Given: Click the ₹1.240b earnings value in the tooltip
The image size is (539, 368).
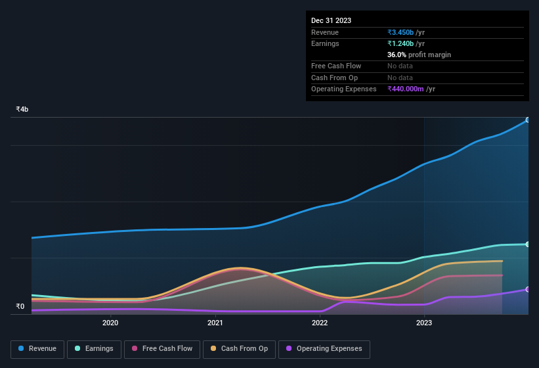Looking at the screenshot, I should point(400,43).
